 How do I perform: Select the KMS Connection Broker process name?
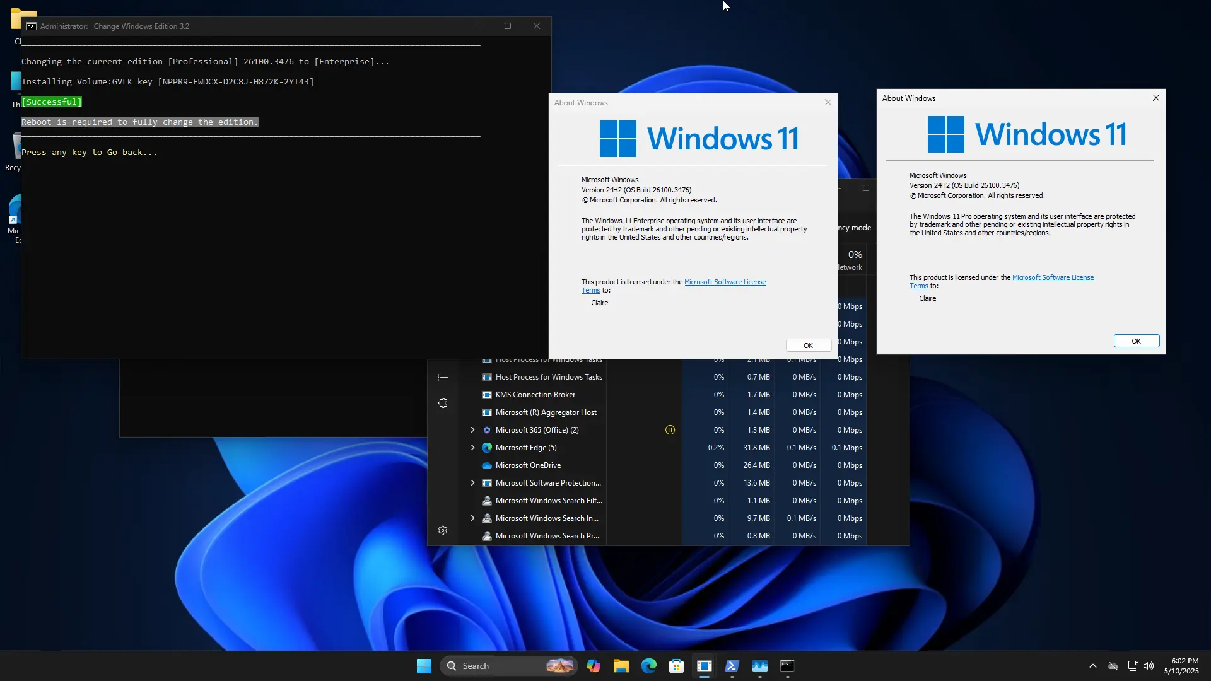pos(535,395)
